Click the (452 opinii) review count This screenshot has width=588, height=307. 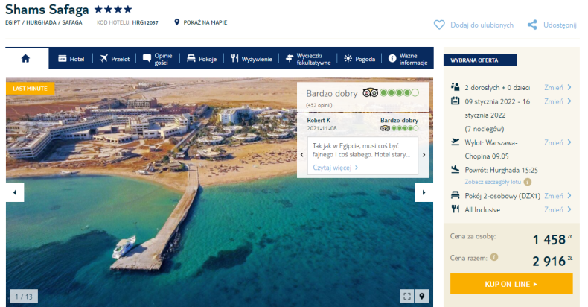coord(319,105)
